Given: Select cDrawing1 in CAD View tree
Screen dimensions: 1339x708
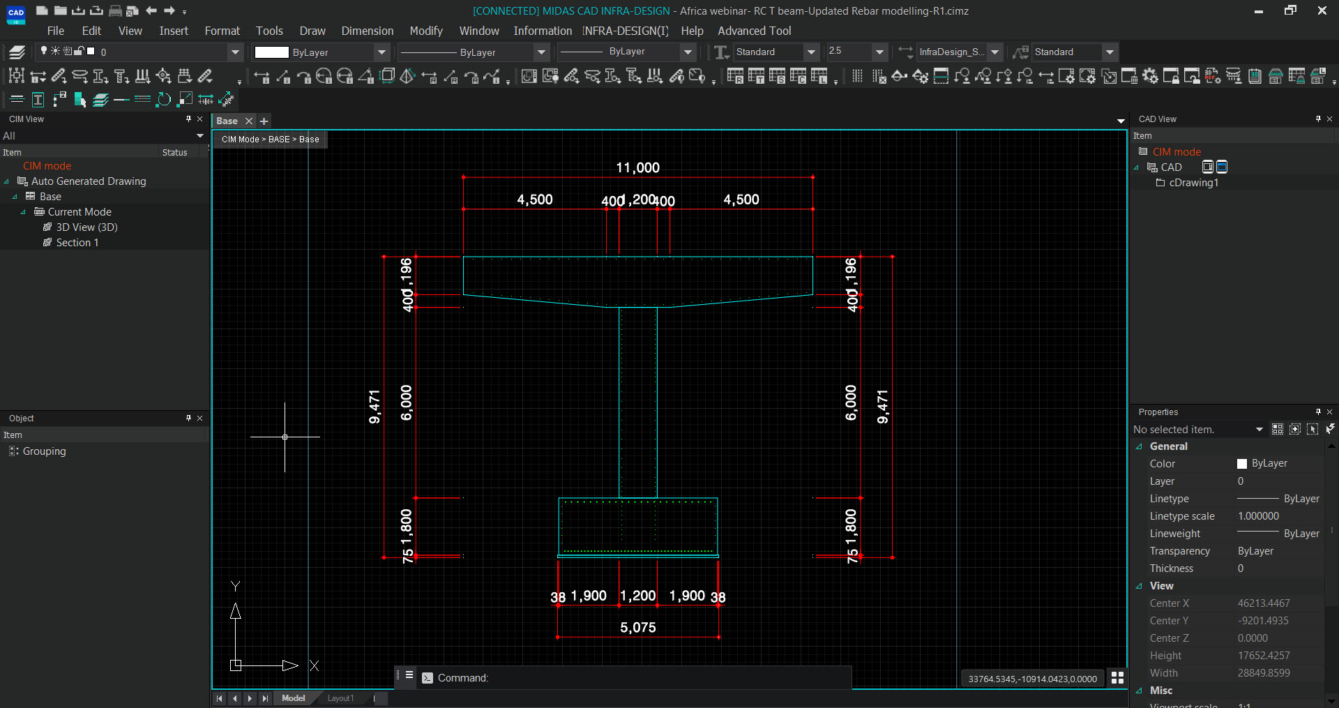Looking at the screenshot, I should (x=1194, y=183).
